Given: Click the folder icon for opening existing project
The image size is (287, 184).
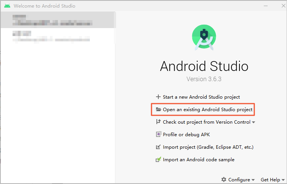Looking at the screenshot, I should pyautogui.click(x=158, y=109).
